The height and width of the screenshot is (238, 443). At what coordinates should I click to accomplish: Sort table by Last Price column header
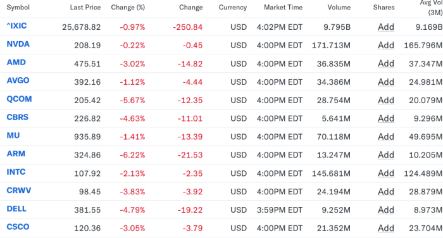point(85,8)
